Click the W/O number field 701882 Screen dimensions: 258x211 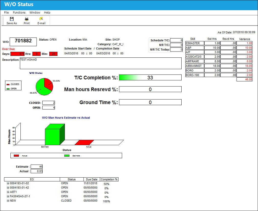pos(23,42)
